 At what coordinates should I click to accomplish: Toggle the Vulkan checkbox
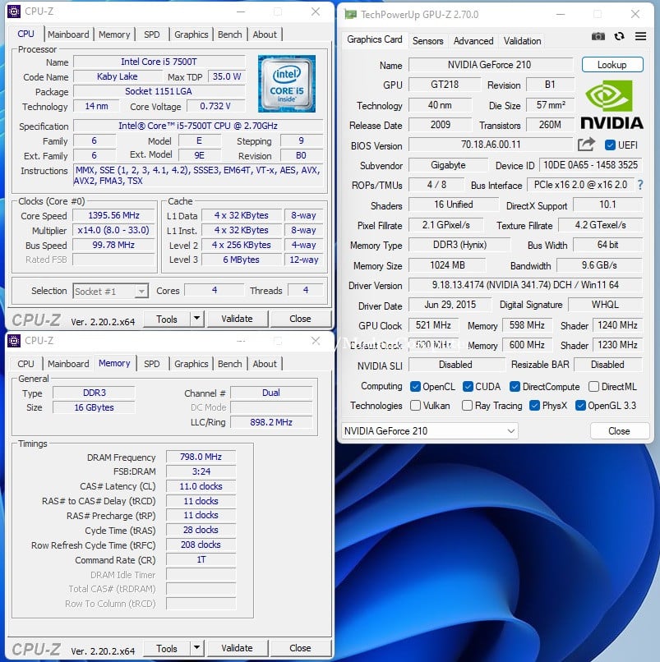(415, 406)
